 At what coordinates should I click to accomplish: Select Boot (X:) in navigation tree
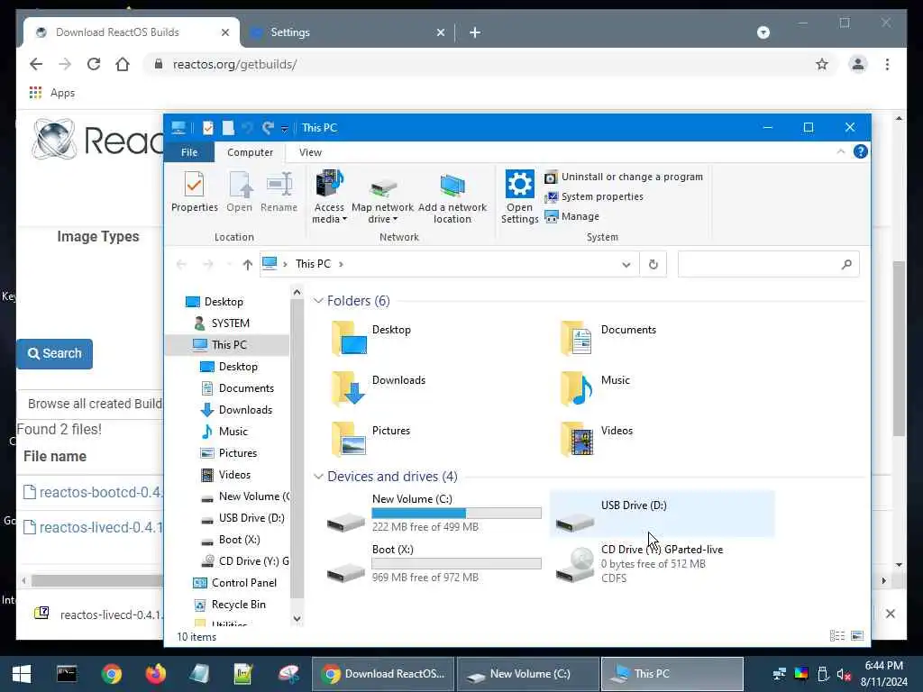pos(239,540)
